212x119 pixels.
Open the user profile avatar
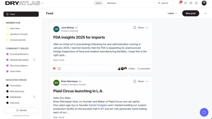[x=204, y=3]
